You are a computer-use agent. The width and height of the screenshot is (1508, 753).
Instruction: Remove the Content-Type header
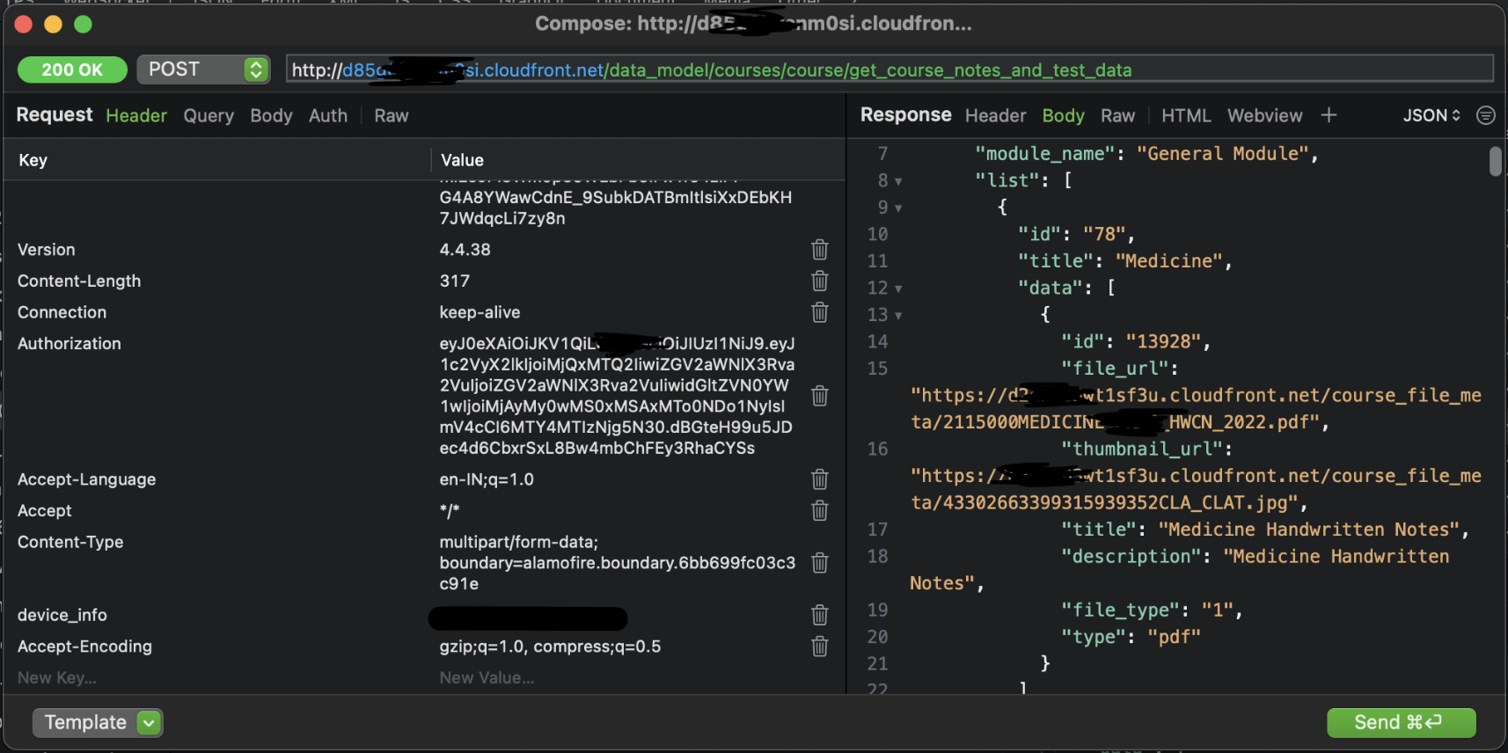819,563
